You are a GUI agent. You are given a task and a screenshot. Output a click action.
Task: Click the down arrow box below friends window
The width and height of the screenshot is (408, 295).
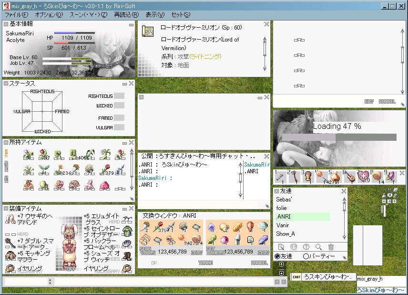click(281, 273)
